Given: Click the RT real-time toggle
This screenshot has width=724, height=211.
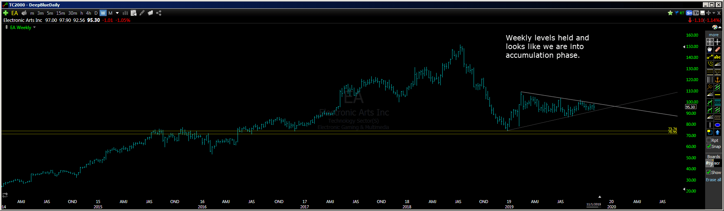Looking at the screenshot, I should (682, 13).
